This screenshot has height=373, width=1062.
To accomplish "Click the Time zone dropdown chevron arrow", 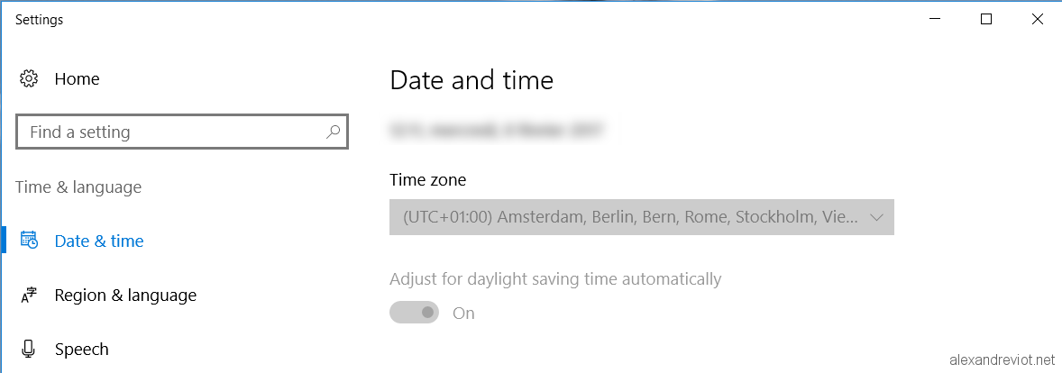I will (x=876, y=218).
